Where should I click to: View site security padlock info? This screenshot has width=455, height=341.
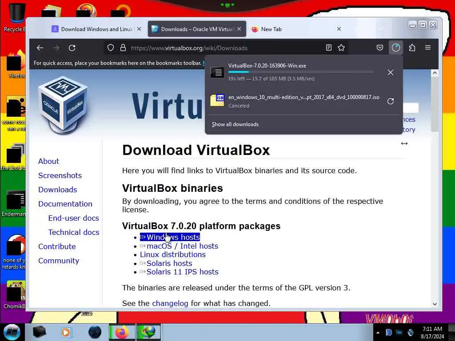[123, 48]
